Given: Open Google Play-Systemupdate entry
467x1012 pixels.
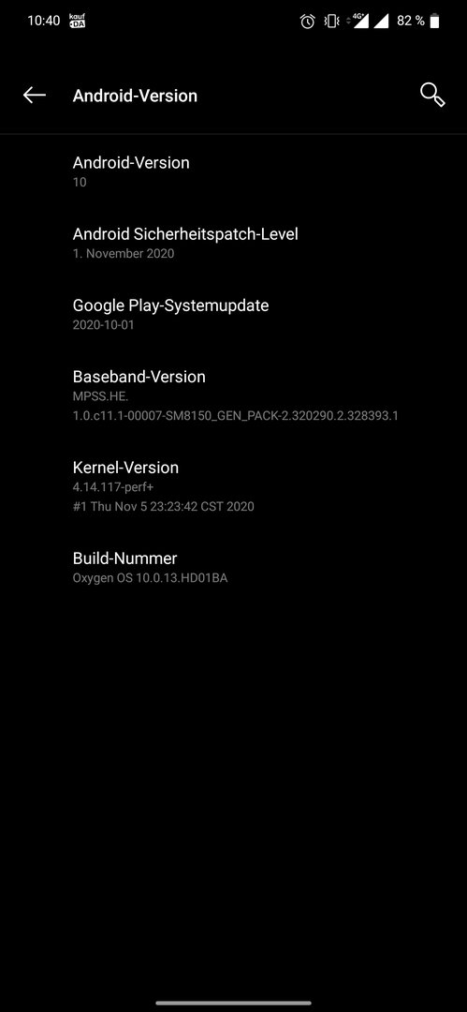Looking at the screenshot, I should pos(234,314).
